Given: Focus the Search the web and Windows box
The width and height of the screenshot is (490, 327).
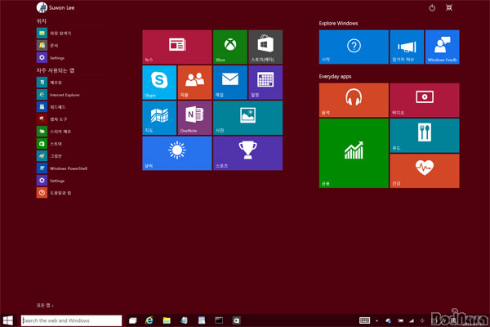Looking at the screenshot, I should pos(72,320).
